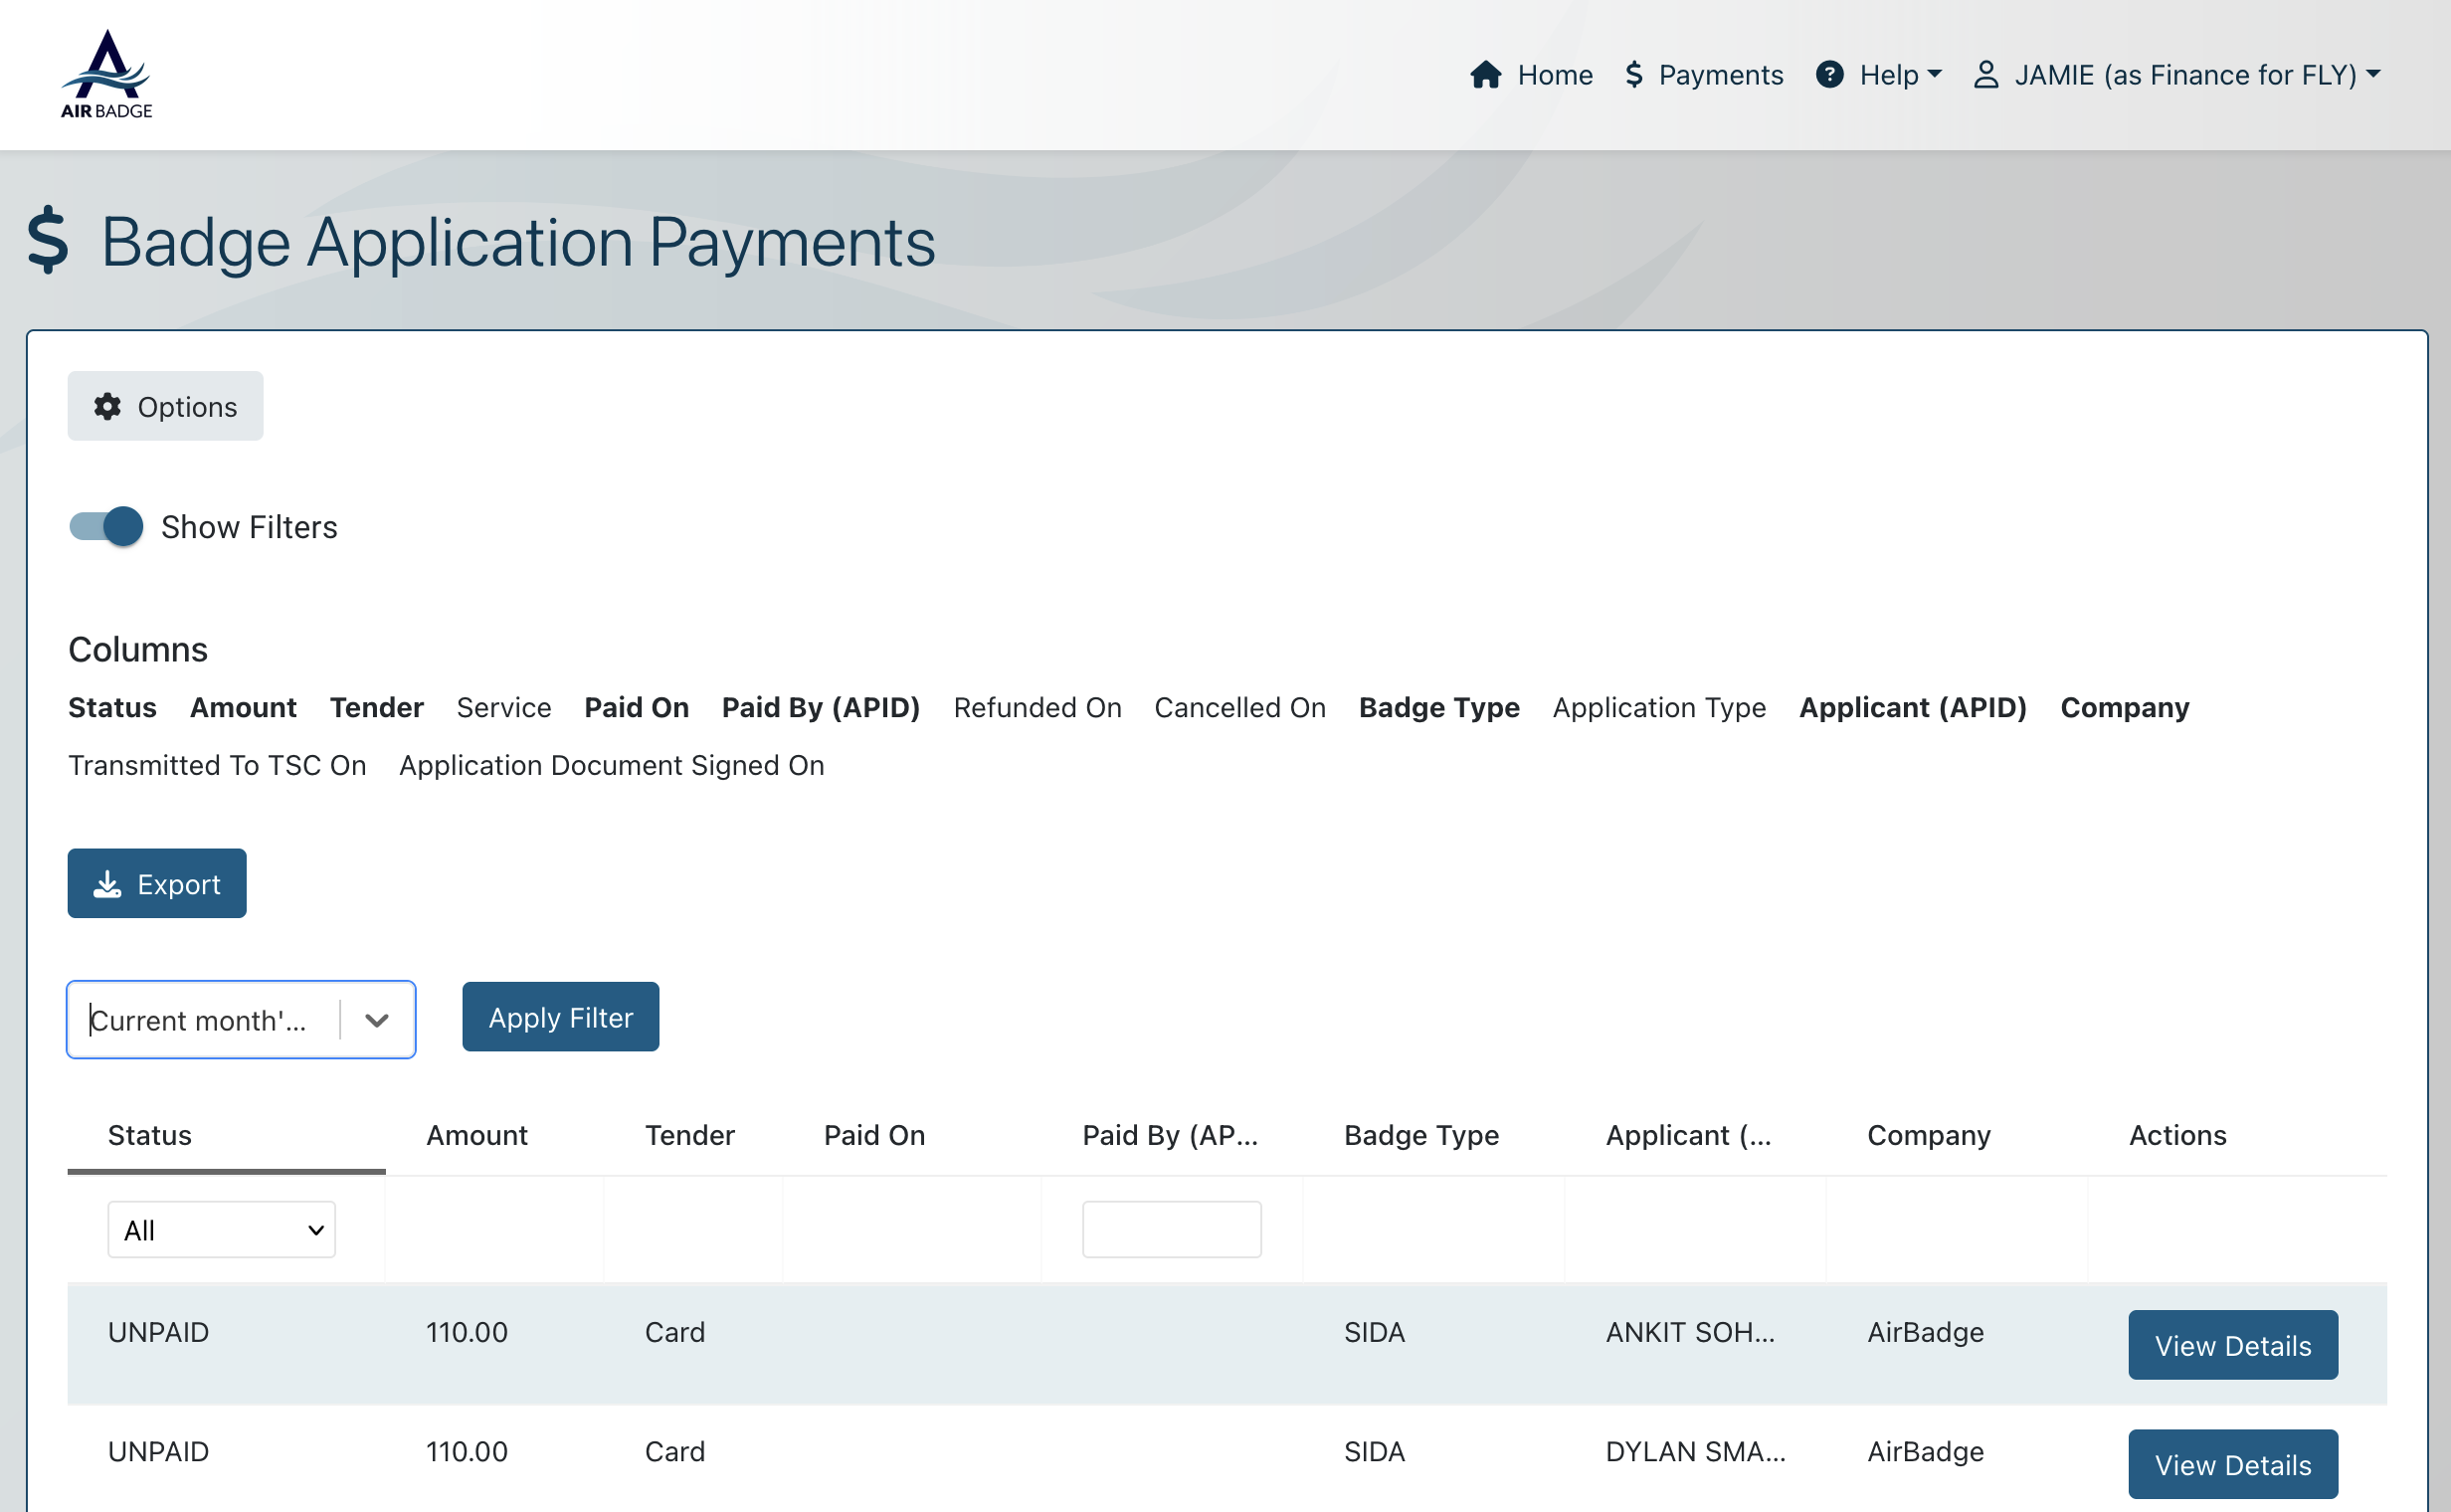
Task: Disable the Badge Type column
Action: (1438, 707)
